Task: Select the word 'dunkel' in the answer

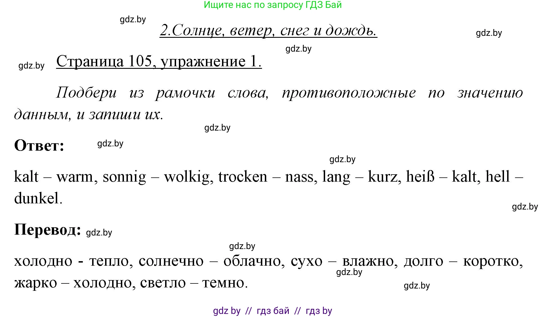Action: [37, 197]
